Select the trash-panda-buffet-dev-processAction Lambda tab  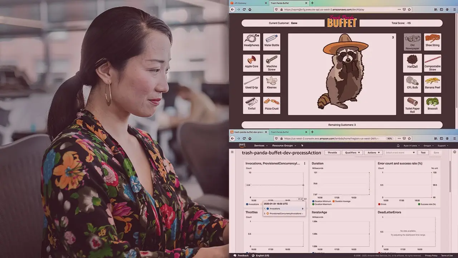tap(248, 132)
